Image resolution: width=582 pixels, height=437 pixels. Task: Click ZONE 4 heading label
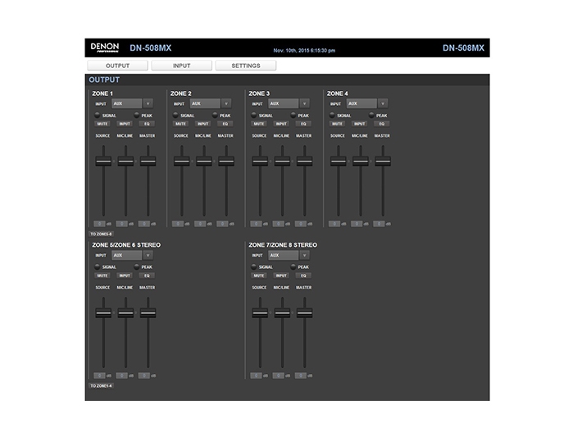tap(338, 93)
